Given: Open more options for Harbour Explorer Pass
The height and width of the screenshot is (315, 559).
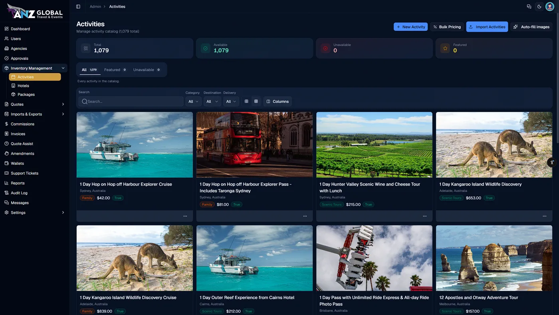Looking at the screenshot, I should pos(305,216).
